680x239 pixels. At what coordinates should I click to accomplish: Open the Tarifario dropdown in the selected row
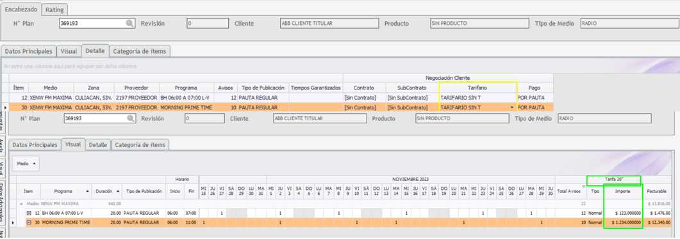click(x=511, y=107)
